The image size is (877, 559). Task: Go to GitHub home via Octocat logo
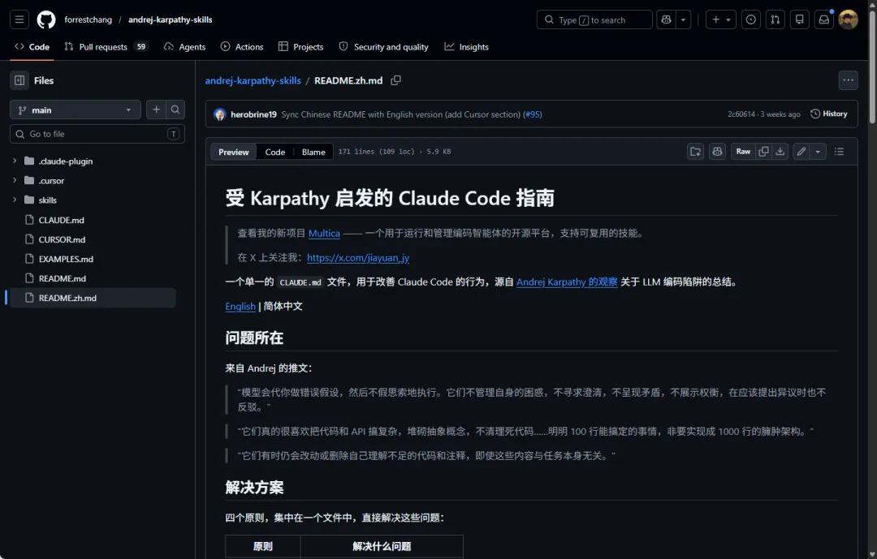point(45,19)
